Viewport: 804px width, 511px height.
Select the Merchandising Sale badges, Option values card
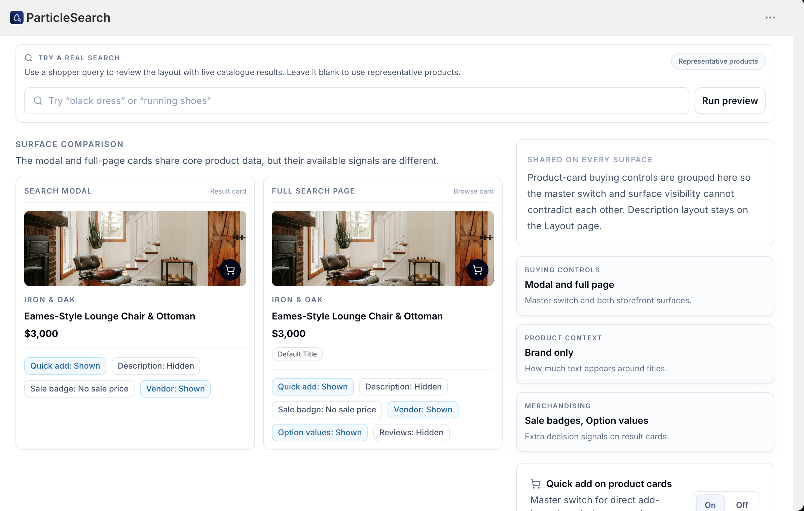(645, 422)
